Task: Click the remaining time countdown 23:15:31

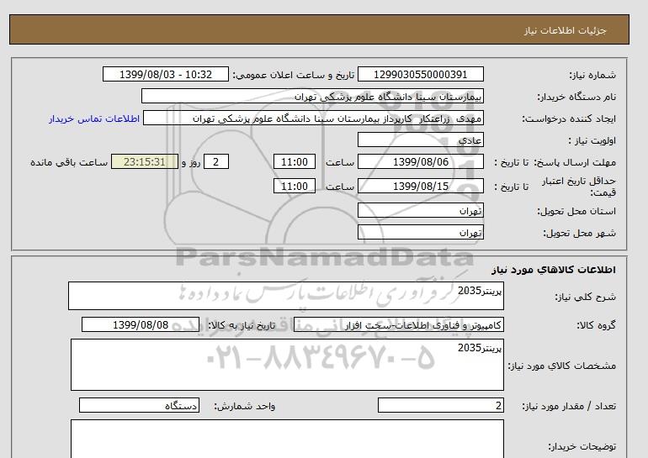Action: tap(145, 161)
